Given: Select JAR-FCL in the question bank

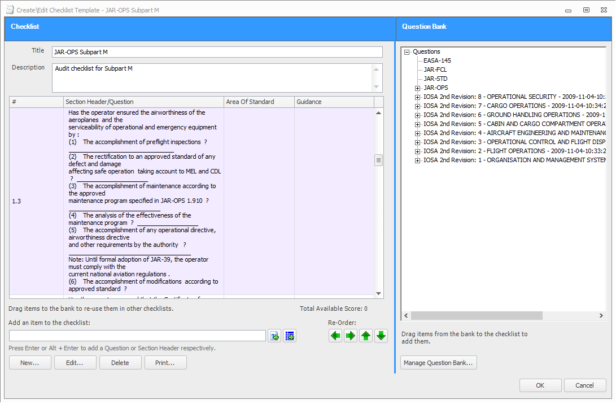Looking at the screenshot, I should pyautogui.click(x=435, y=69).
